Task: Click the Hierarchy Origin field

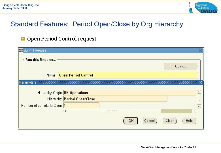Action: coord(130,93)
